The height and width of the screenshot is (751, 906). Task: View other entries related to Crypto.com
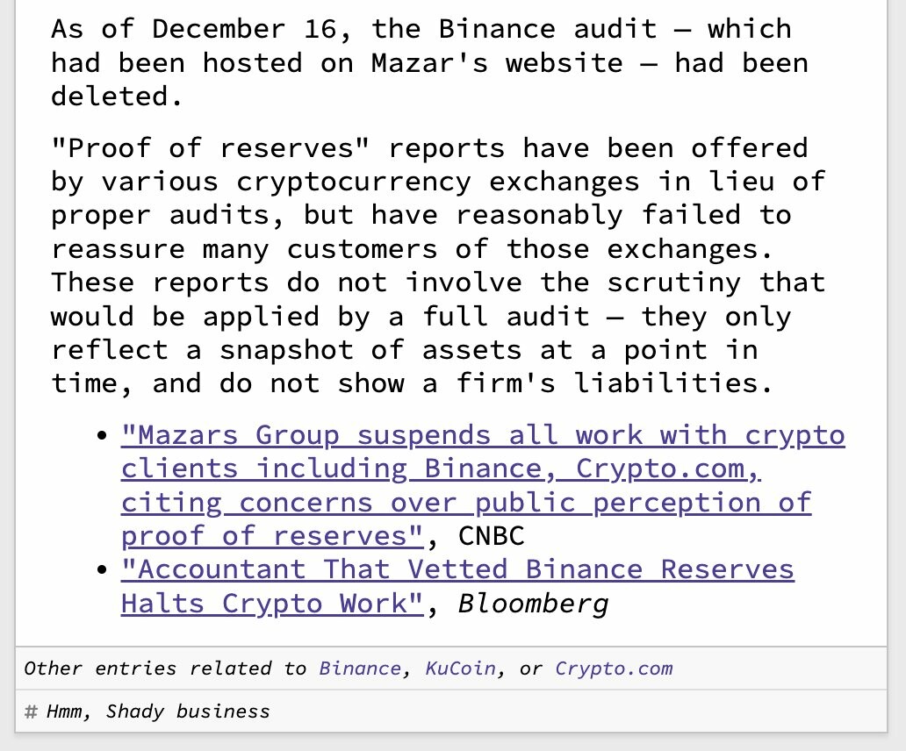click(613, 669)
